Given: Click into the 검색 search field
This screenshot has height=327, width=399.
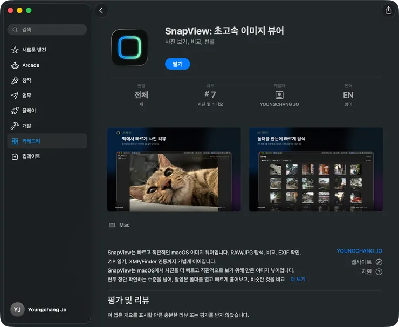Looking at the screenshot, I should [51, 30].
